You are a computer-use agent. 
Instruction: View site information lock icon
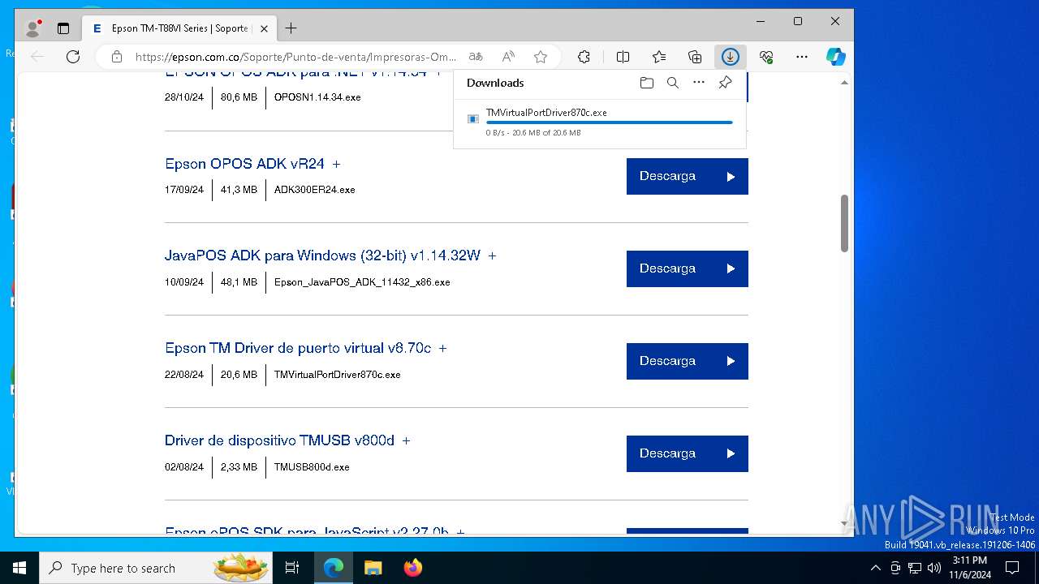117,57
